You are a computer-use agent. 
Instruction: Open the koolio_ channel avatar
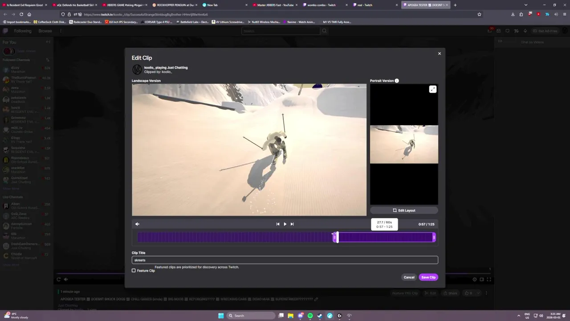(x=137, y=70)
